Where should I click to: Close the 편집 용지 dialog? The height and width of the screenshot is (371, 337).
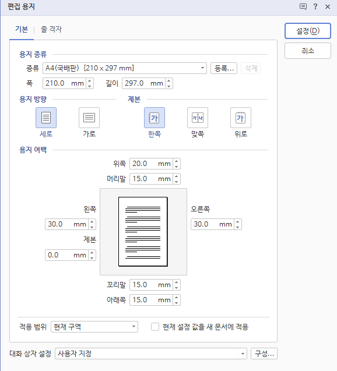click(x=328, y=6)
